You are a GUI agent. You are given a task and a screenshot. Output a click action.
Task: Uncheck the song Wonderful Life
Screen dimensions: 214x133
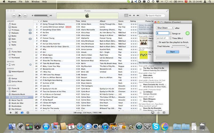[41, 69]
